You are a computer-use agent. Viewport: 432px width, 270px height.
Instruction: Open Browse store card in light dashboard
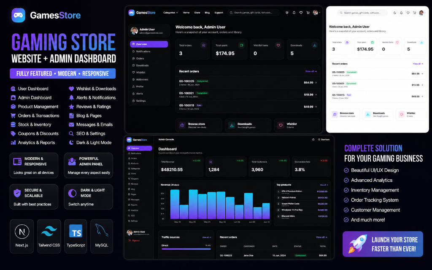[344, 114]
